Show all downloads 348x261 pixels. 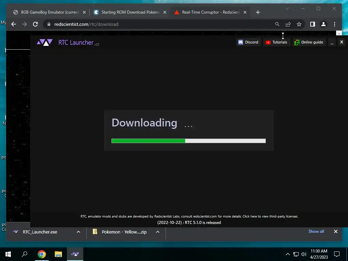pos(316,231)
